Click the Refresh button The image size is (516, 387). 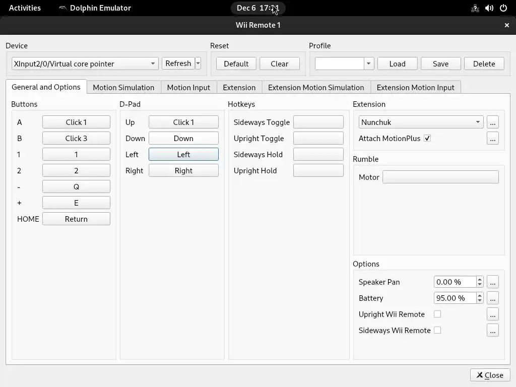(178, 63)
